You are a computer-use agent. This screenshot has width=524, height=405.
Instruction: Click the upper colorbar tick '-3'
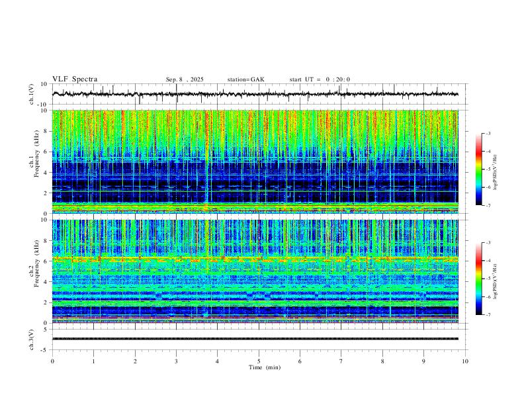[488, 133]
